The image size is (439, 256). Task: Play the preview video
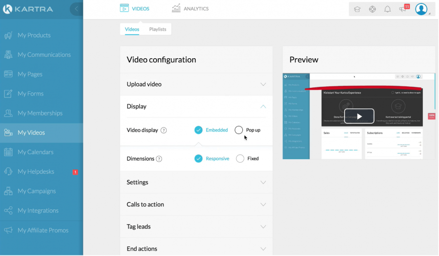(x=359, y=116)
